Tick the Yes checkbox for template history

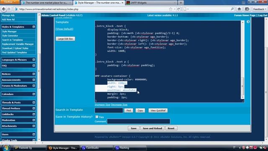(x=97, y=117)
